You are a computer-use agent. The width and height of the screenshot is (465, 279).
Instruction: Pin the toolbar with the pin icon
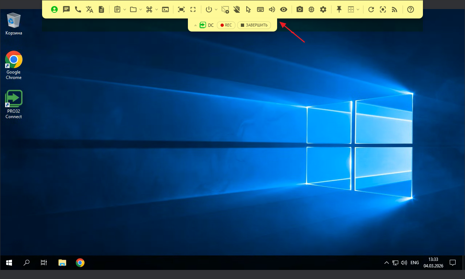tap(339, 9)
